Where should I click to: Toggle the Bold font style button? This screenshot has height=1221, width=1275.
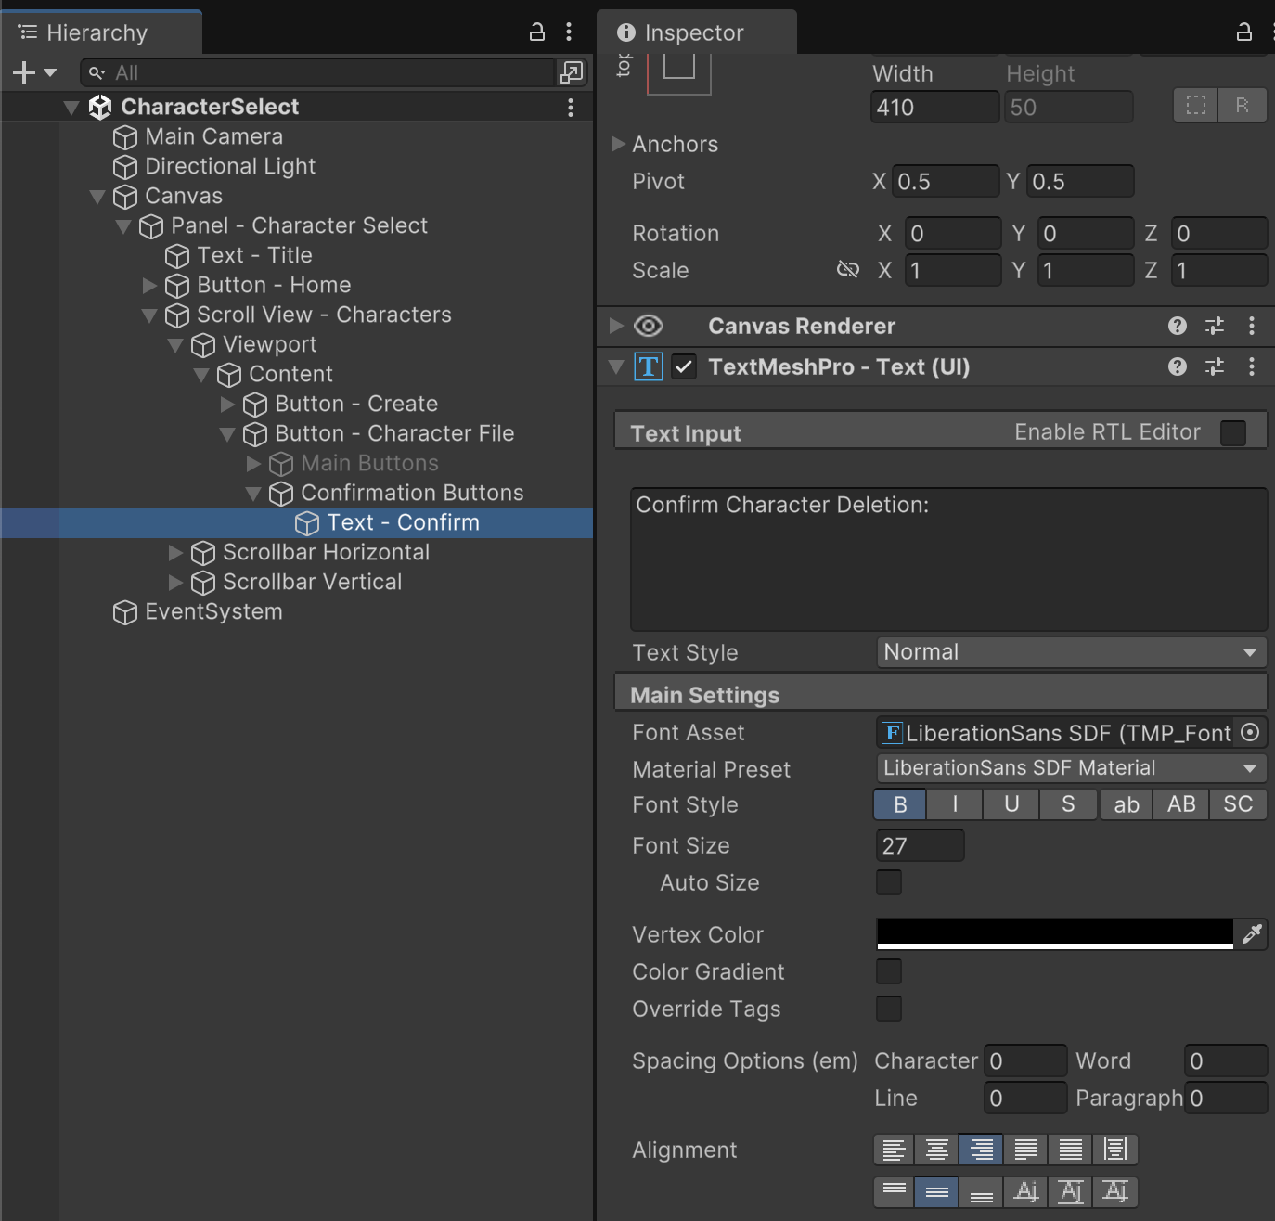[x=899, y=804]
